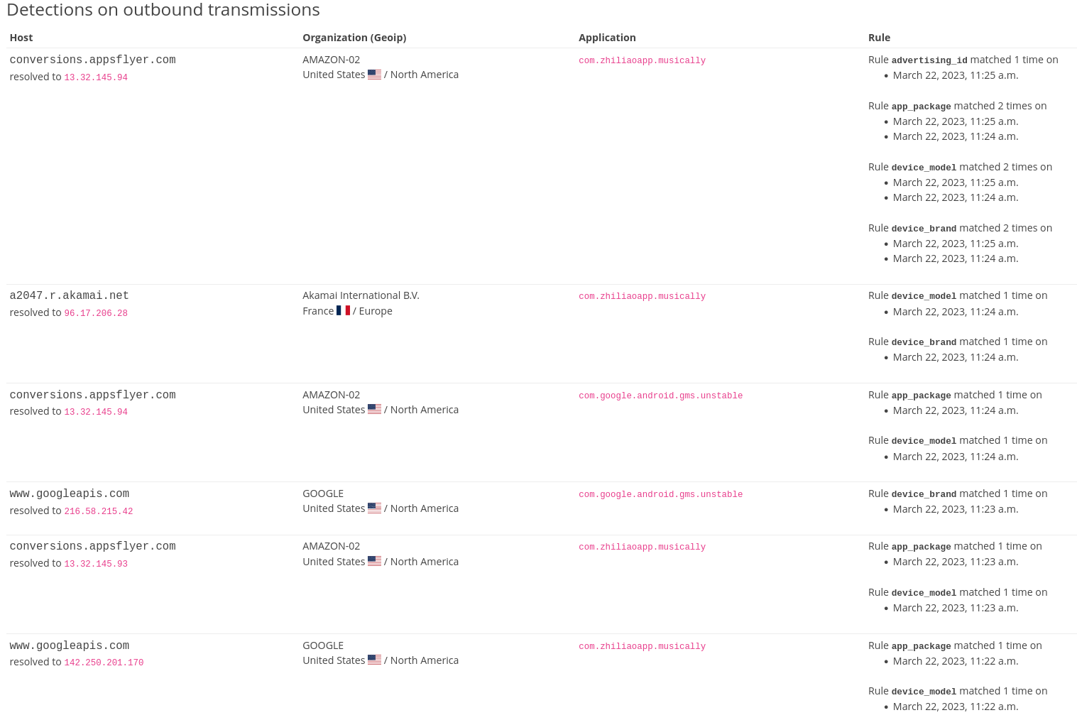The width and height of the screenshot is (1077, 725).
Task: Click the France flag icon for Akamai
Action: (x=343, y=311)
